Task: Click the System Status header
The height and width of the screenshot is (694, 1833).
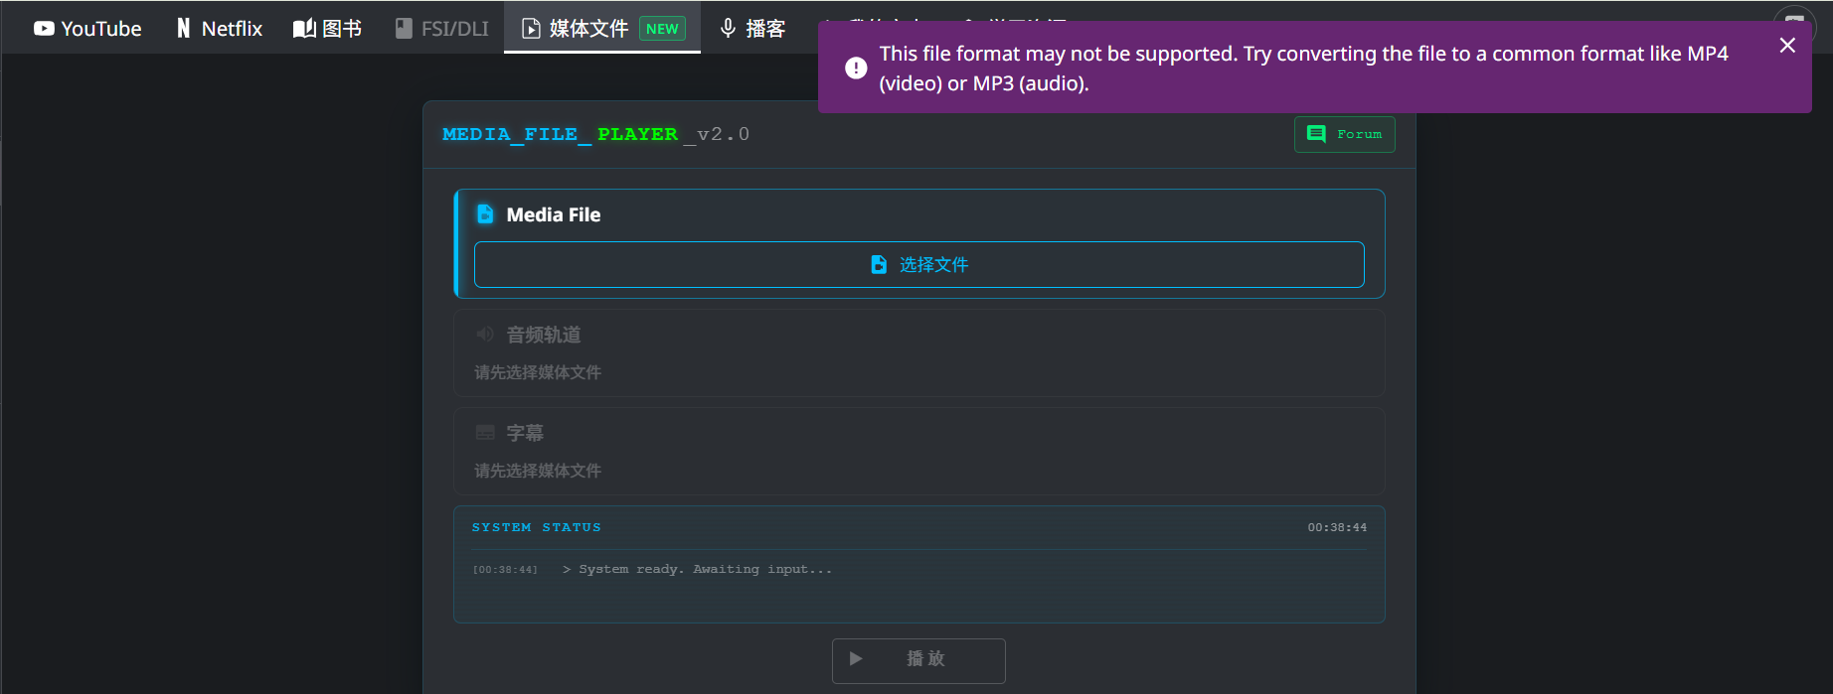Action: pyautogui.click(x=537, y=527)
